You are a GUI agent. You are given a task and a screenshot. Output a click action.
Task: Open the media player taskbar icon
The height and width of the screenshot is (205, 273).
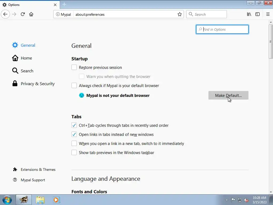(56, 200)
